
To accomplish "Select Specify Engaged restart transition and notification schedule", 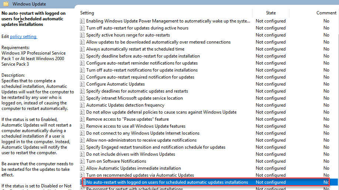I will pyautogui.click(x=156, y=147).
